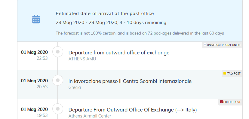Click the estimated arrival date range text

111,23
